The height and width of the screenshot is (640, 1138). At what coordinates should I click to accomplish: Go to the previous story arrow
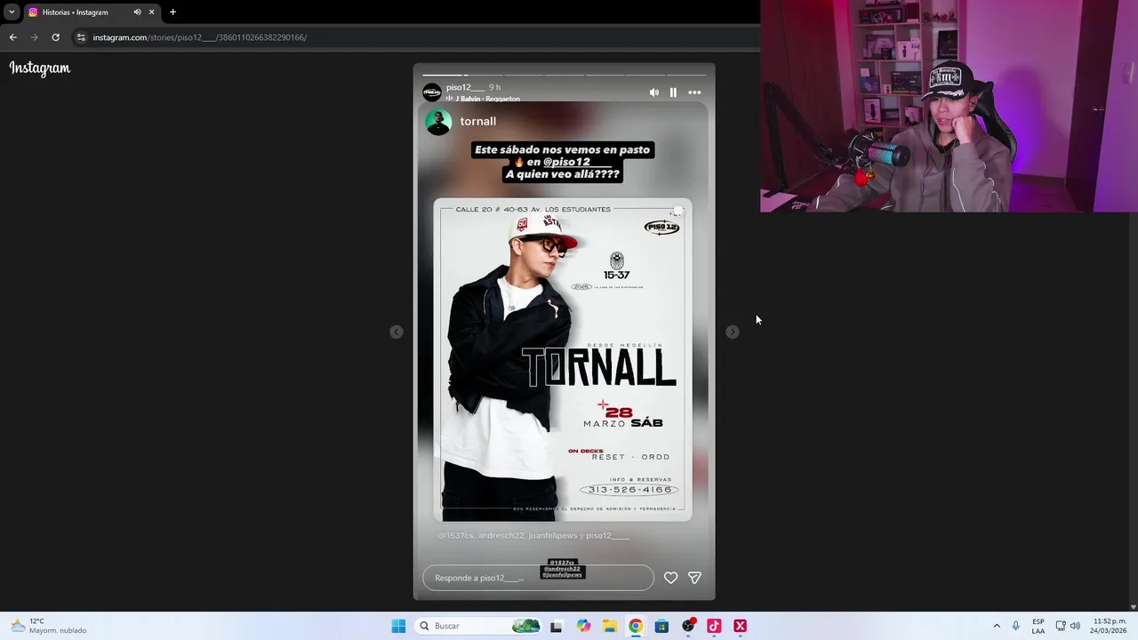pyautogui.click(x=397, y=332)
